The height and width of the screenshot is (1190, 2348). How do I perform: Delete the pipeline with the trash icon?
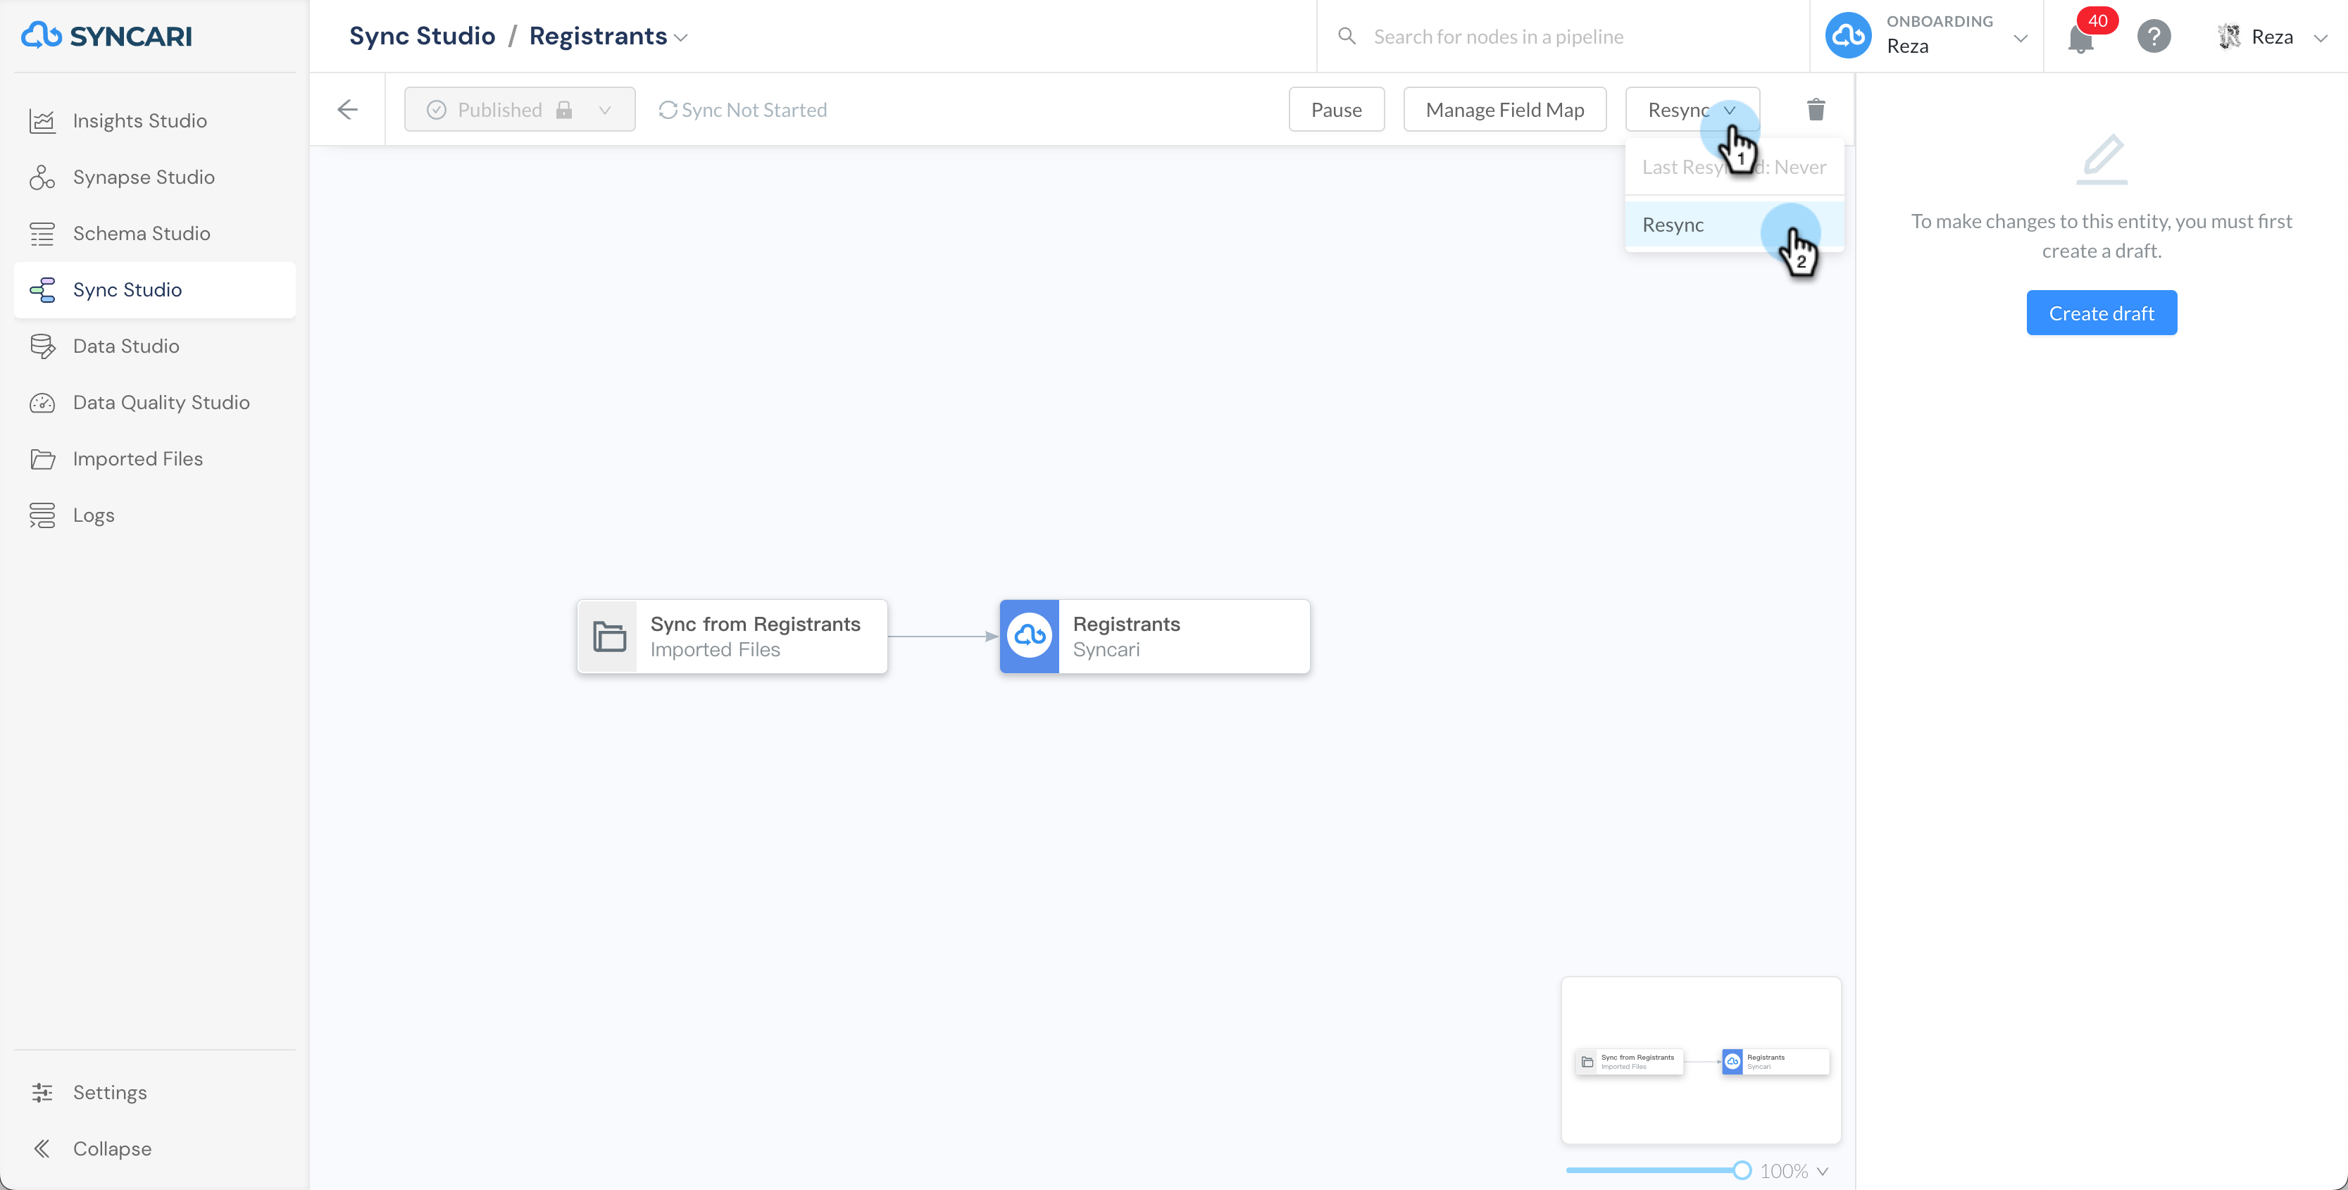pos(1816,109)
